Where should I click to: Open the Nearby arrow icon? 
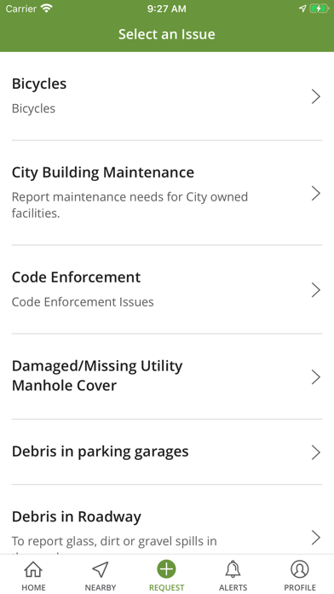click(x=101, y=569)
